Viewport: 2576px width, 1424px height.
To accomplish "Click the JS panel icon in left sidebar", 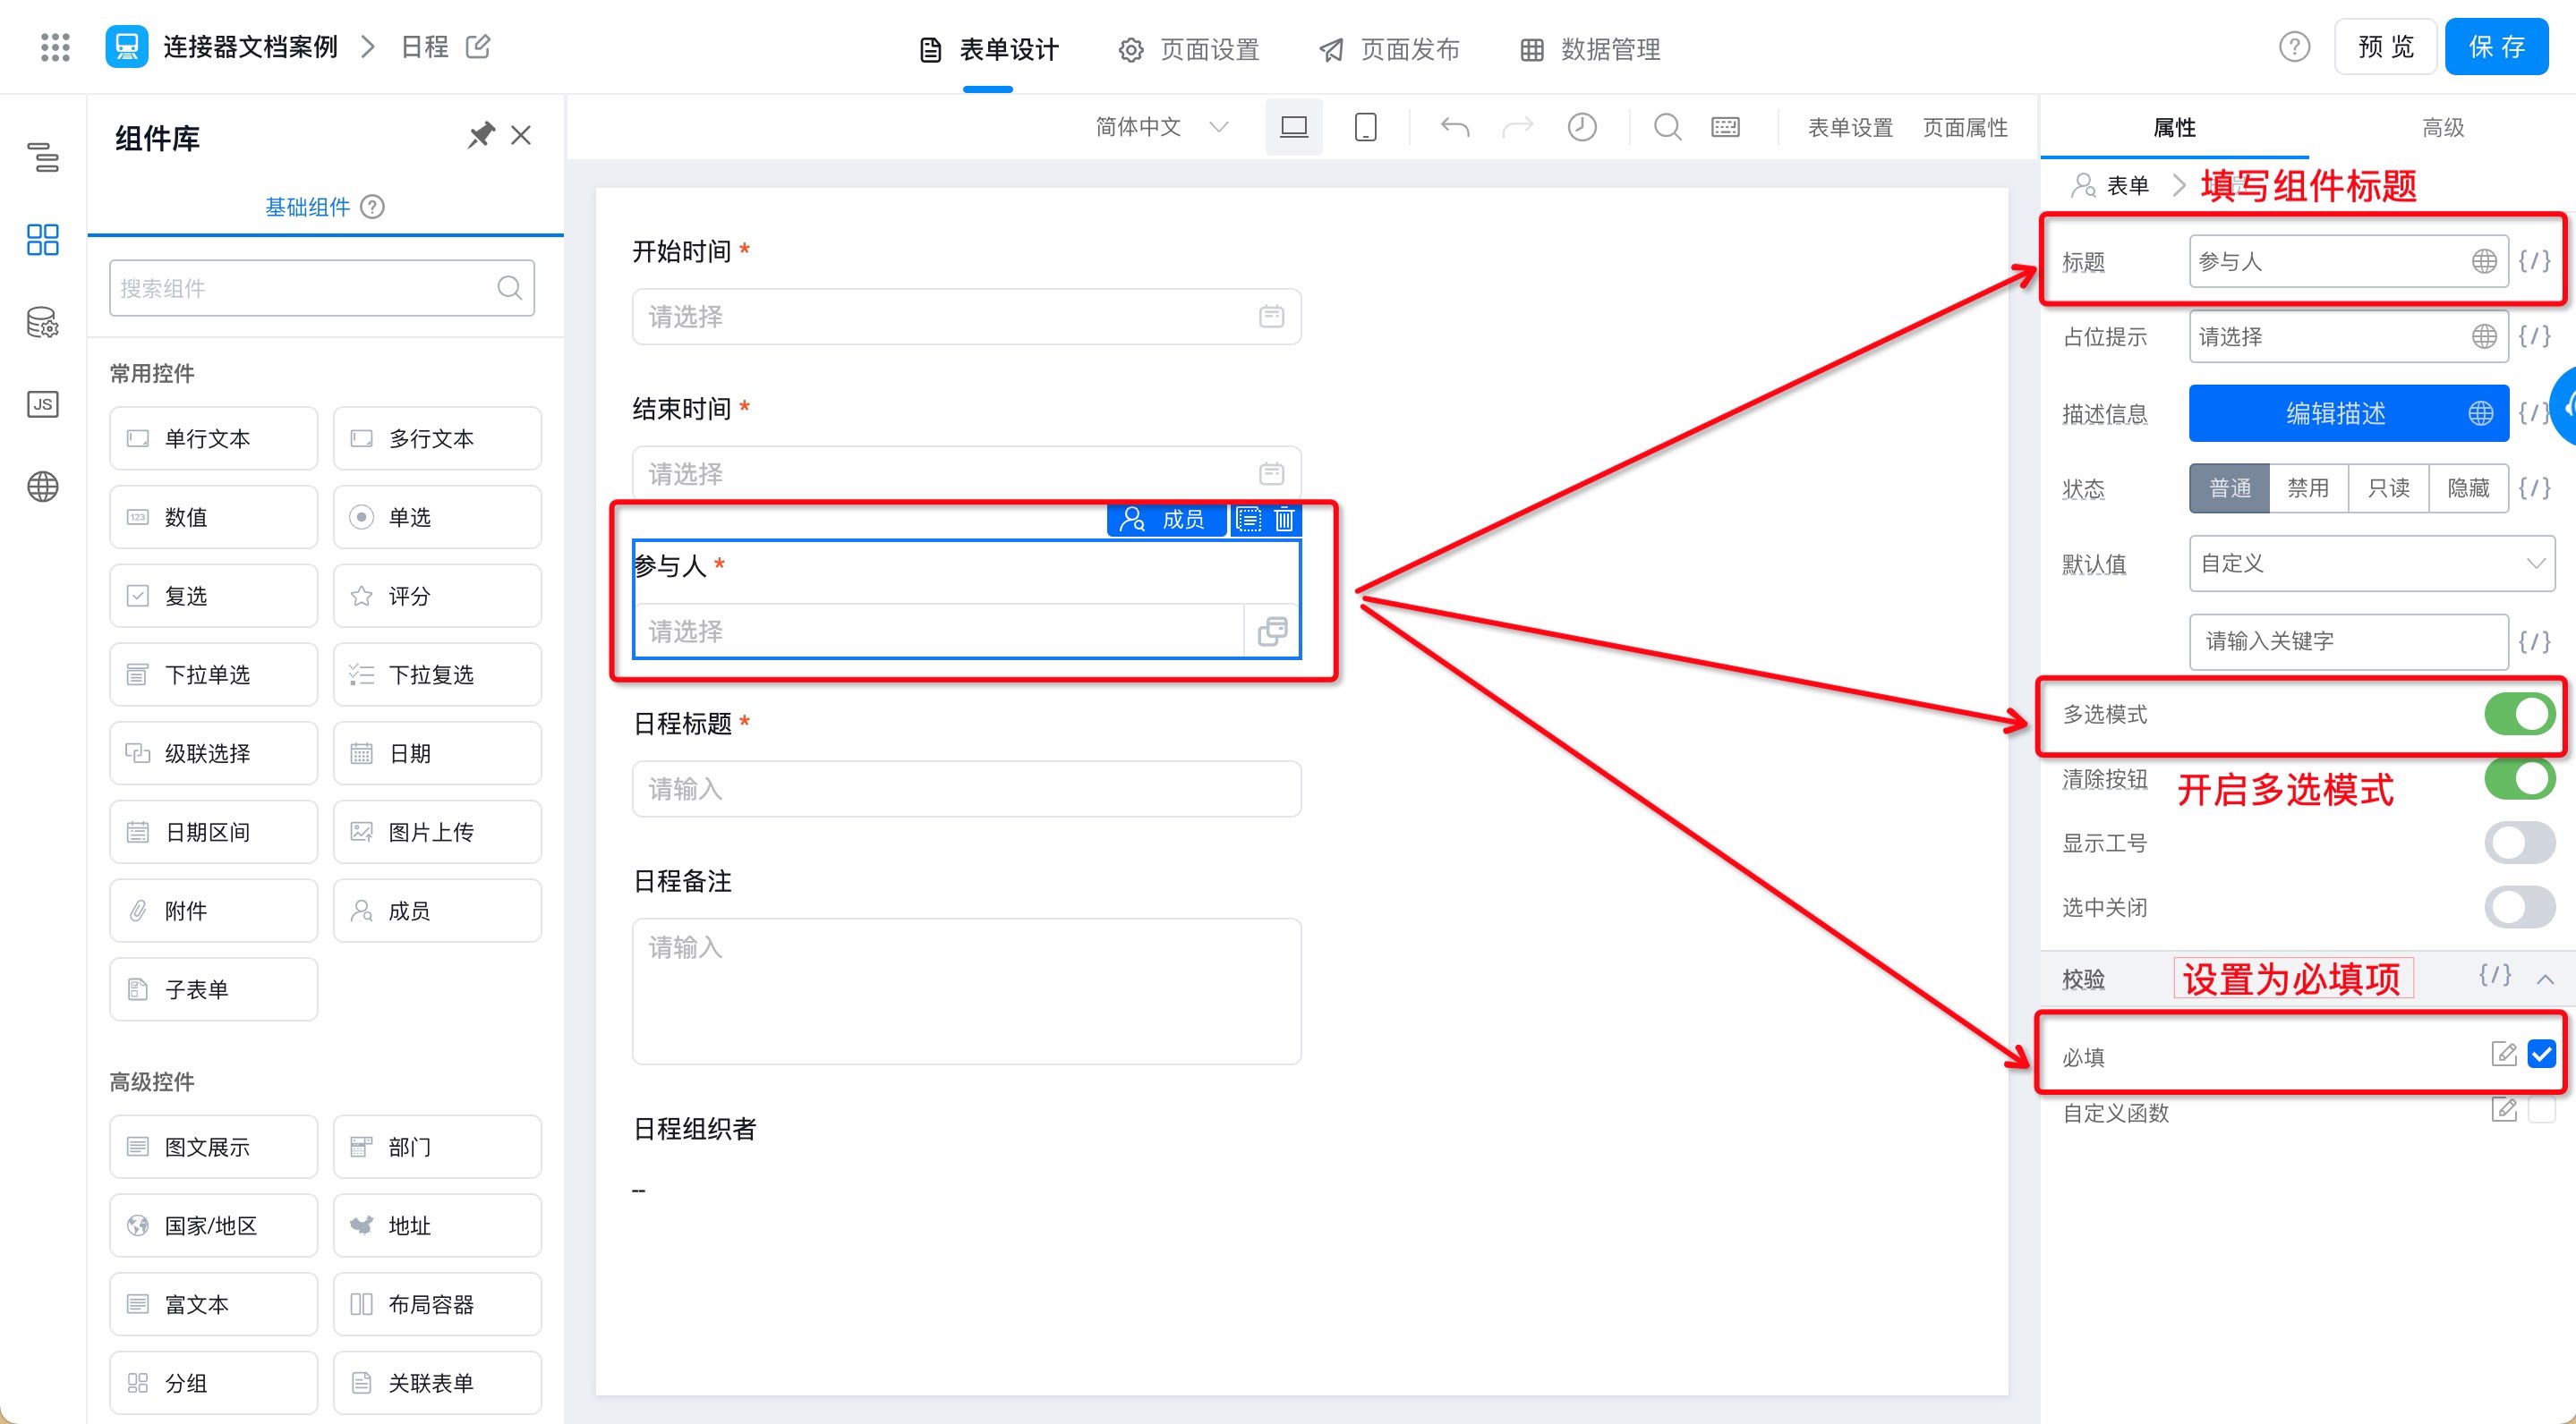I will click(42, 403).
